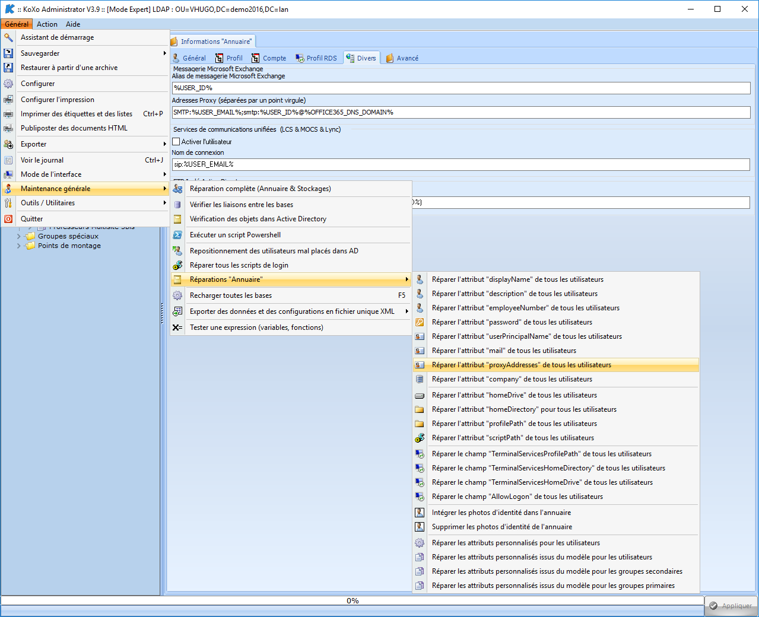Click the X= icon beside Tester une expression
Screen dimensions: 759x617
177,327
